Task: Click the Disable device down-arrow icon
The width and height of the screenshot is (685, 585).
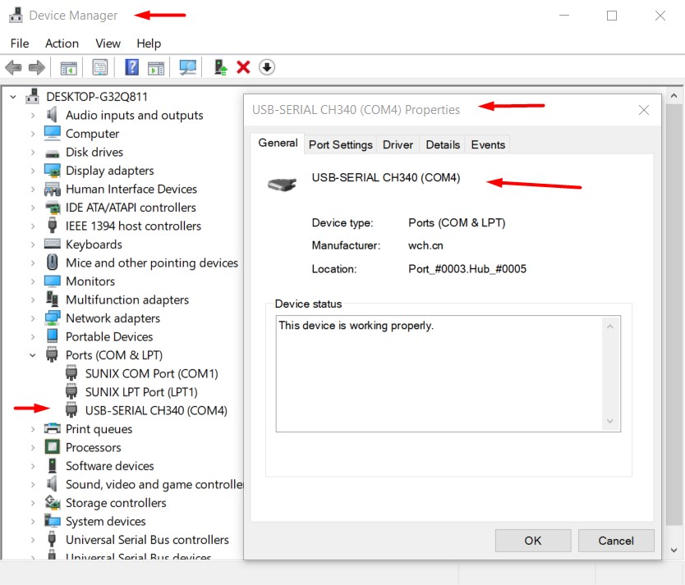Action: (x=267, y=67)
